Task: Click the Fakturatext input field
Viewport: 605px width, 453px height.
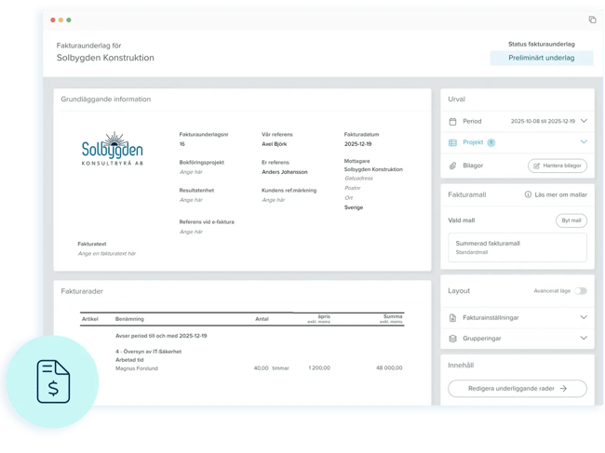Action: [x=107, y=254]
